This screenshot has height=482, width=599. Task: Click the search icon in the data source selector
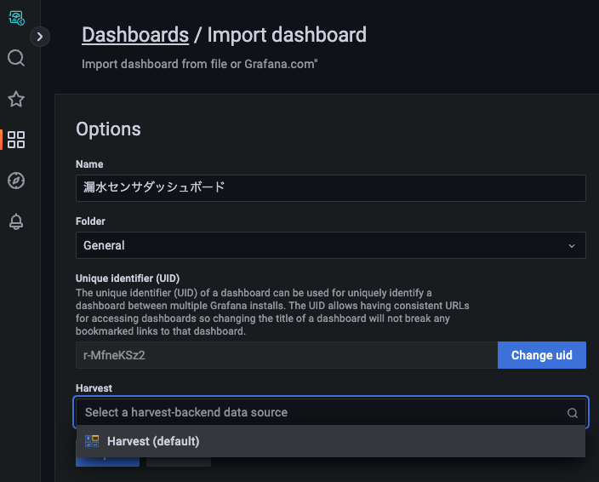pos(573,413)
